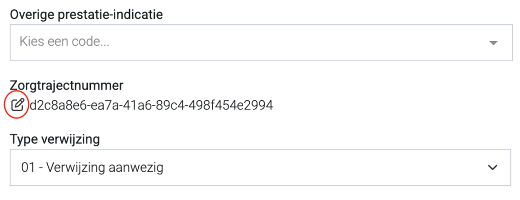Open the prestatie-indicatie code combo box
The width and height of the screenshot is (520, 200).
click(262, 43)
